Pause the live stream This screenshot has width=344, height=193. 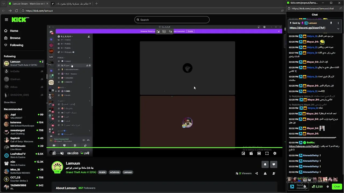tap(54, 153)
